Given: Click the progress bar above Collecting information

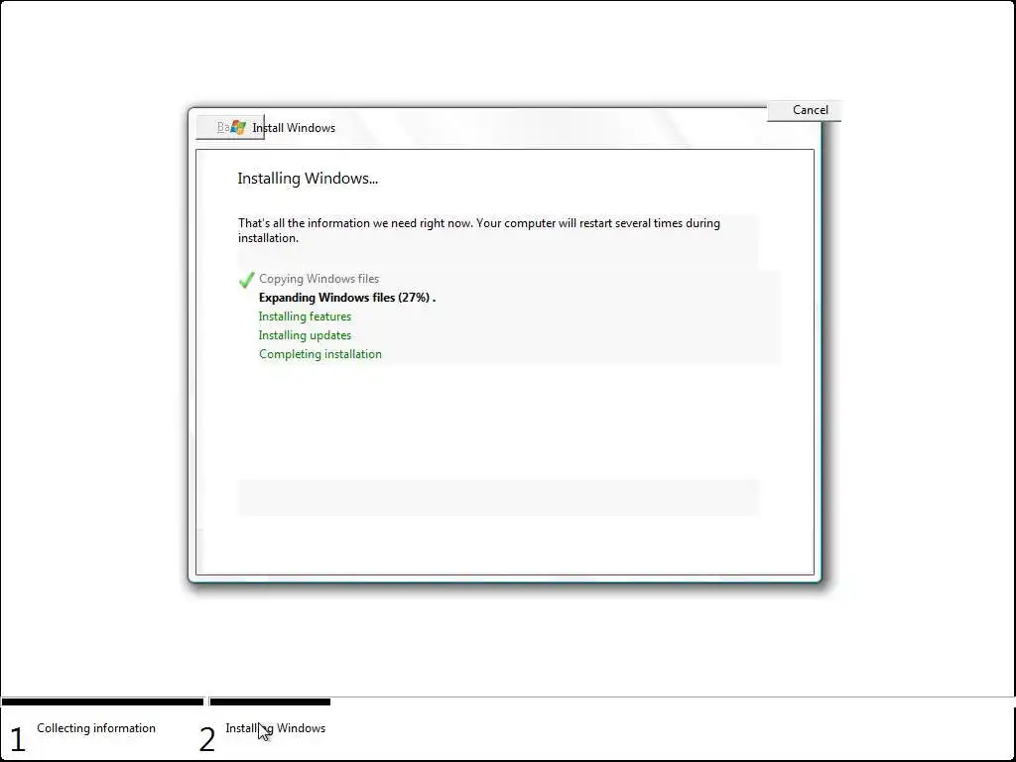Looking at the screenshot, I should (x=102, y=701).
